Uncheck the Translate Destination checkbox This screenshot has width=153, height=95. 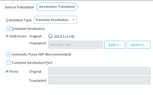(x=9, y=29)
